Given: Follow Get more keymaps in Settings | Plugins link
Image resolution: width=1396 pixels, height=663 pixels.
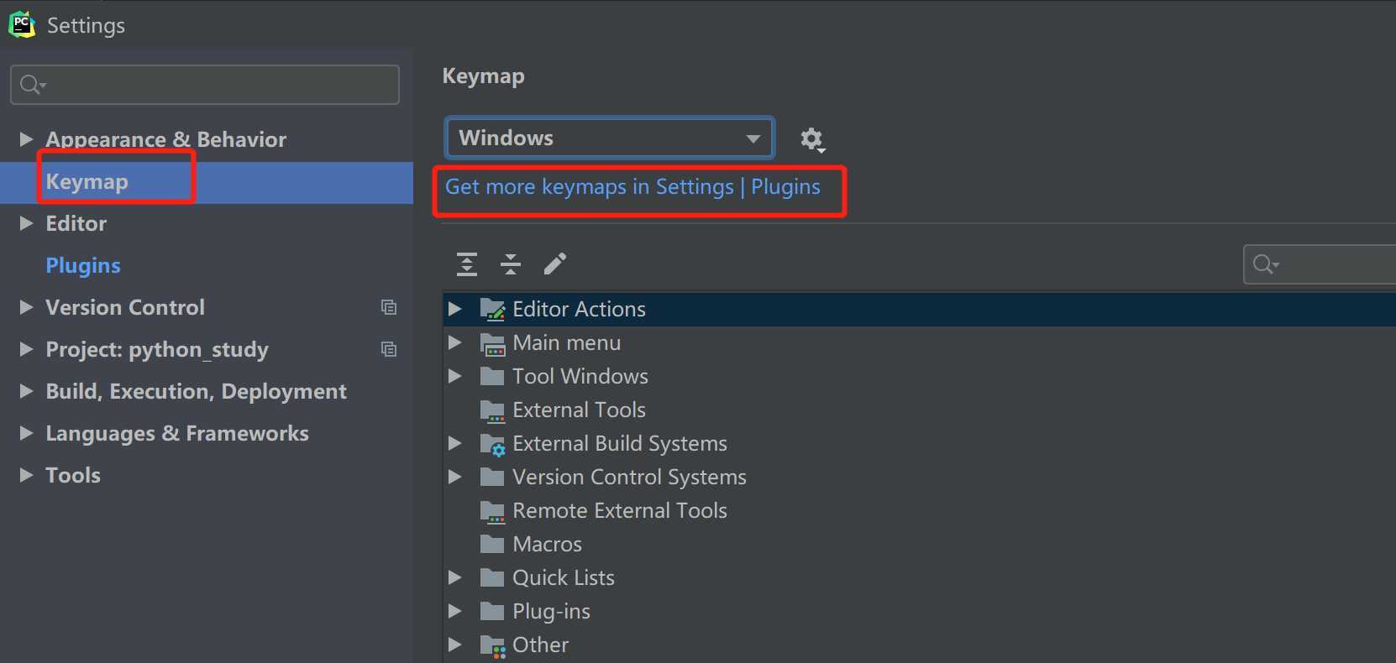Looking at the screenshot, I should [x=632, y=187].
